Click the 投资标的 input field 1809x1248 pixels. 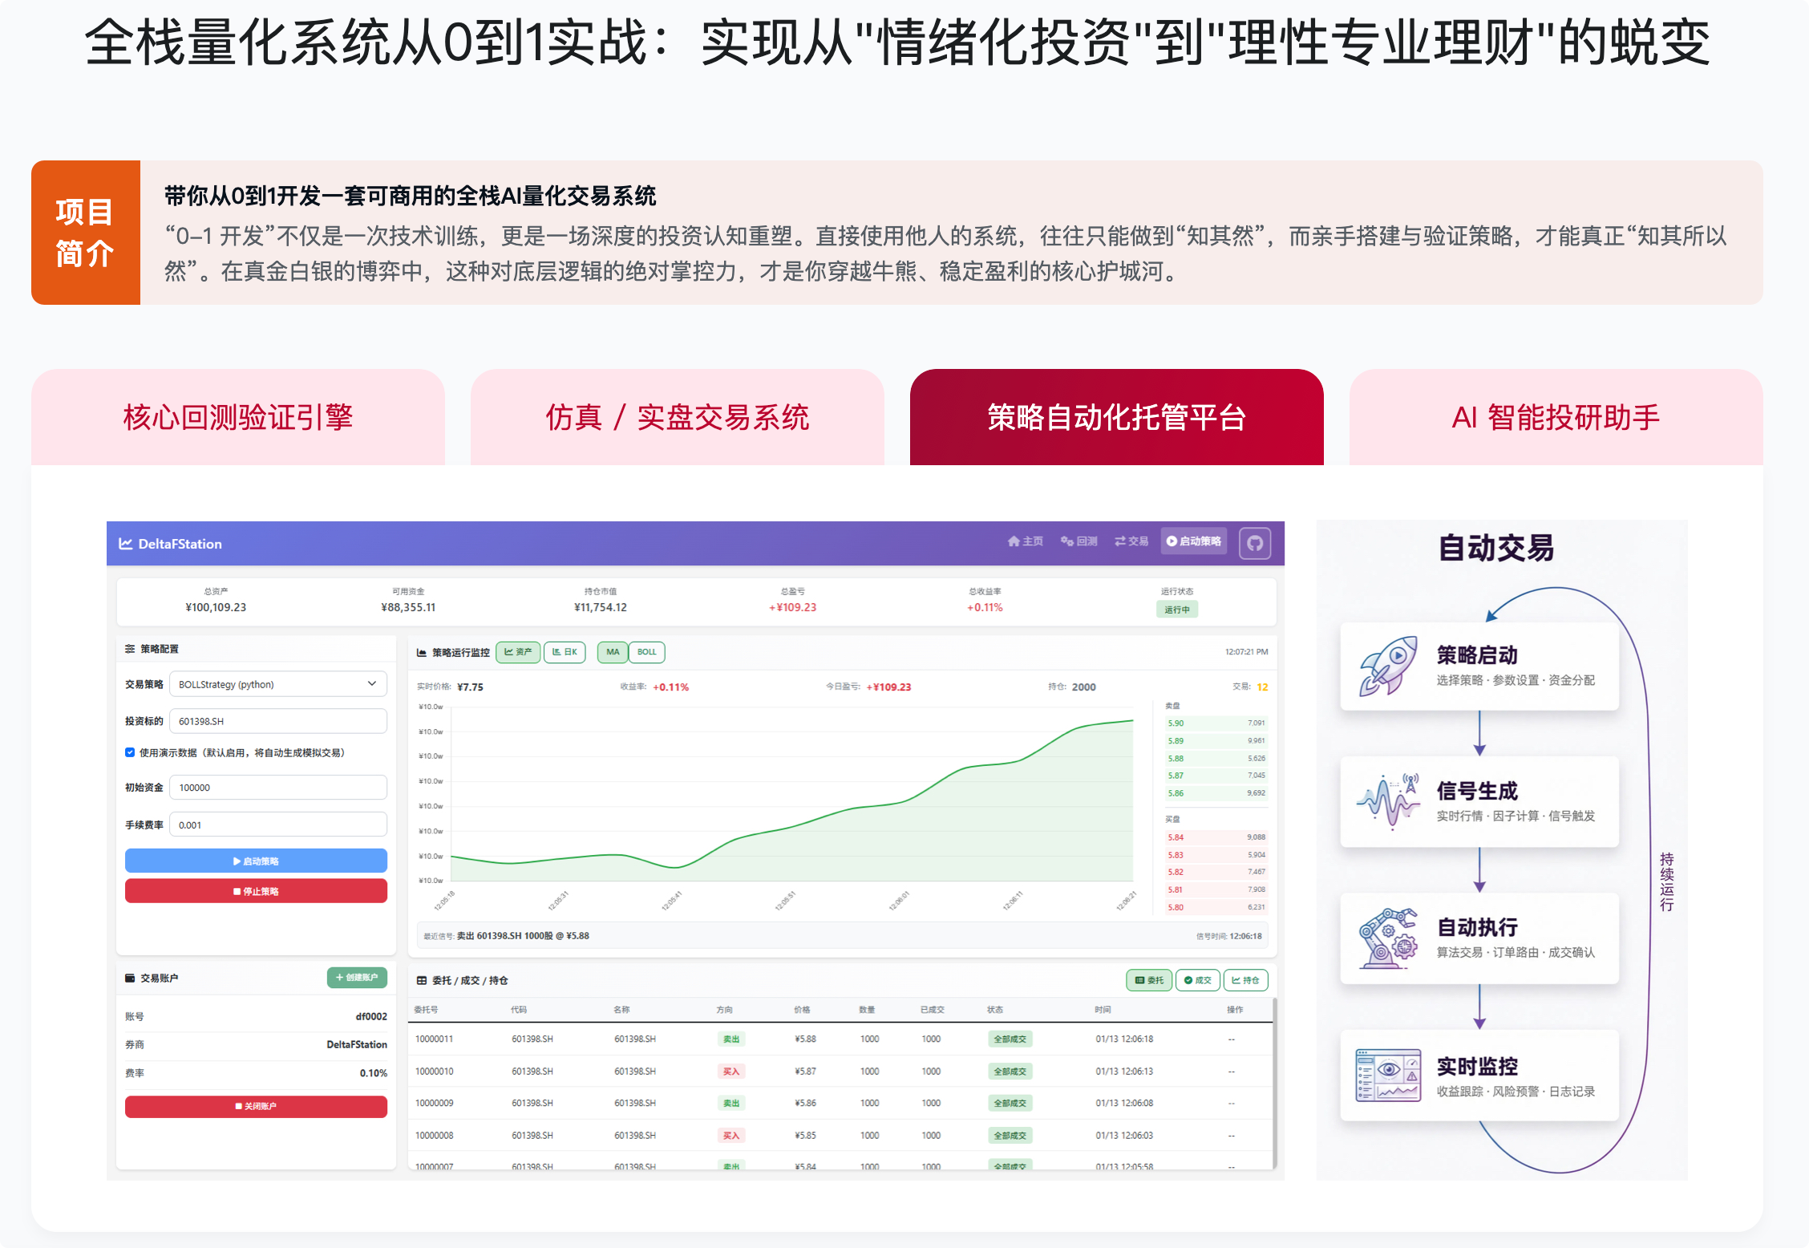tap(277, 721)
